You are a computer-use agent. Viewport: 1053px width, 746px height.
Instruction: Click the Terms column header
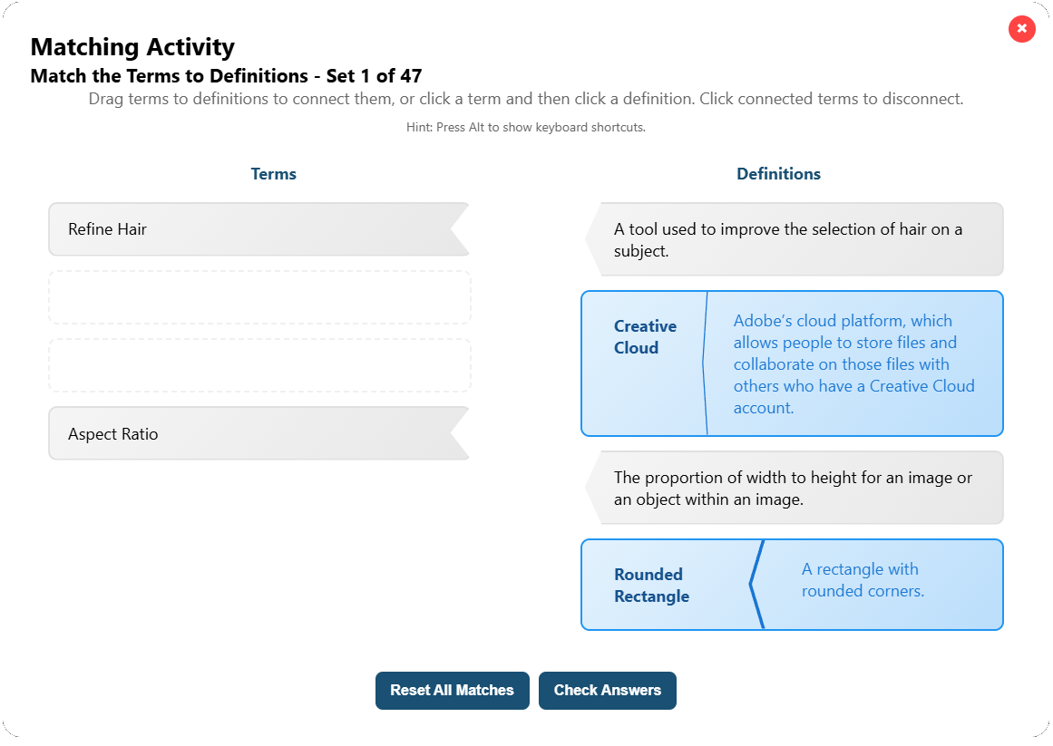pyautogui.click(x=274, y=173)
